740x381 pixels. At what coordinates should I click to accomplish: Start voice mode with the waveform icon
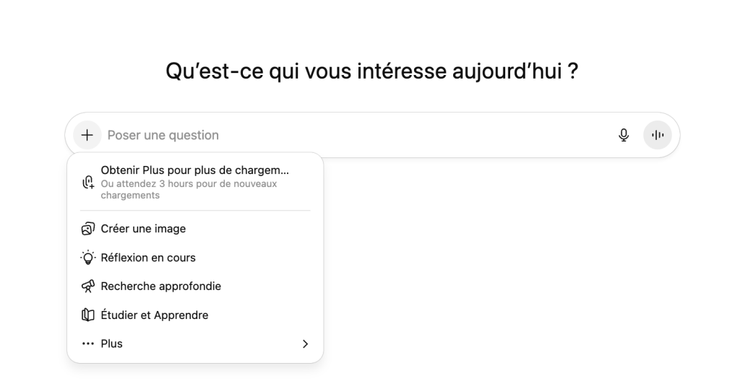click(x=658, y=135)
